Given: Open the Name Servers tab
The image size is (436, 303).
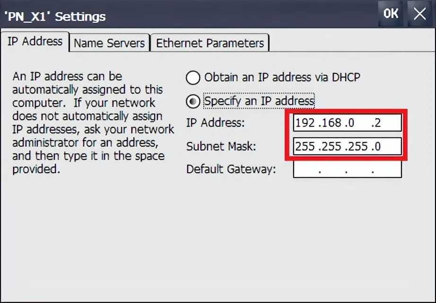Looking at the screenshot, I should [x=109, y=43].
